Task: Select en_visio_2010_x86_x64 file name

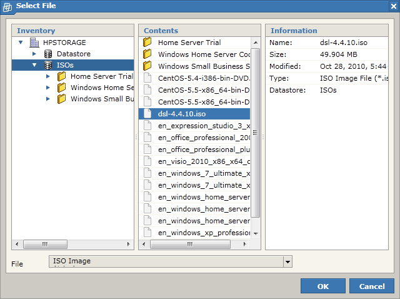Action: [x=204, y=161]
